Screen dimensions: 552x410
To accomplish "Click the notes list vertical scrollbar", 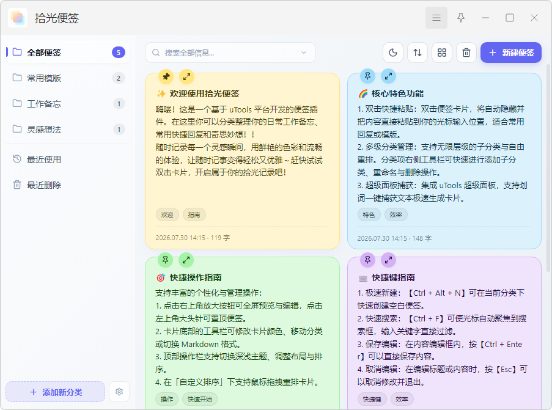I will [x=548, y=168].
